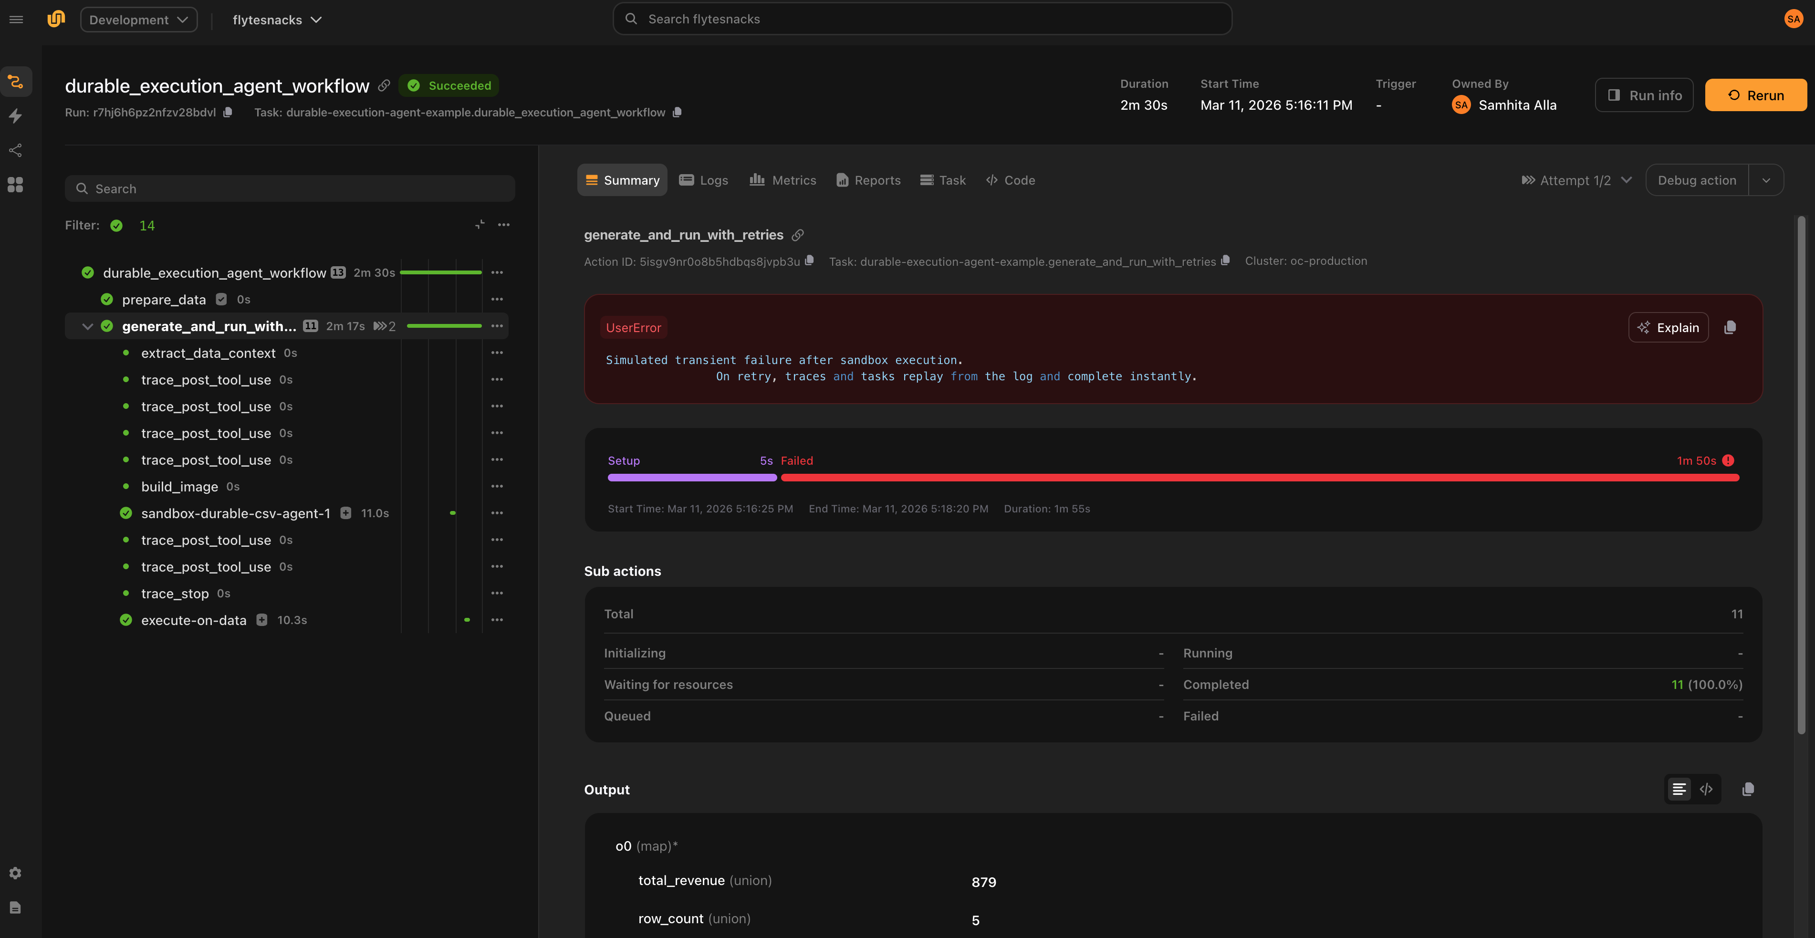Click the copy icon in the error box

[x=1730, y=327]
